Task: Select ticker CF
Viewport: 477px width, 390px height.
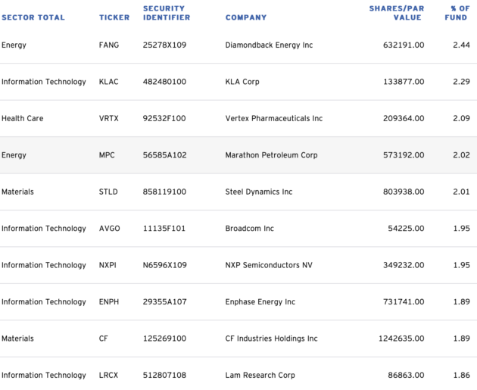Action: (x=104, y=339)
